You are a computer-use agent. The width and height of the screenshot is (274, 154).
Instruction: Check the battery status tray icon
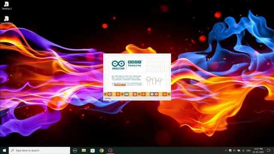click(x=239, y=150)
